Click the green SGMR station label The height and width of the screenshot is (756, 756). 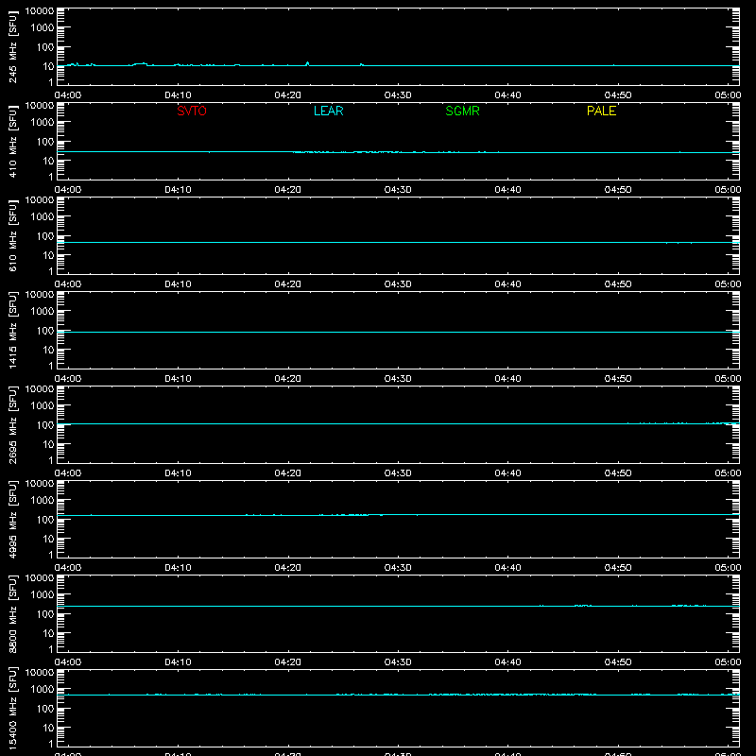[x=462, y=111]
